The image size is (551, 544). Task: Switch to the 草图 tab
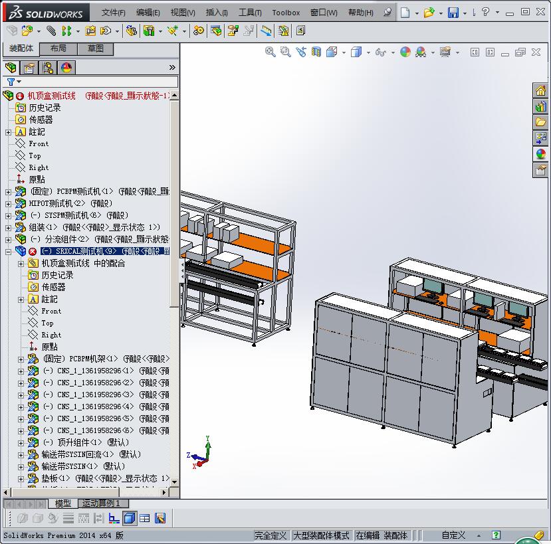[x=95, y=48]
